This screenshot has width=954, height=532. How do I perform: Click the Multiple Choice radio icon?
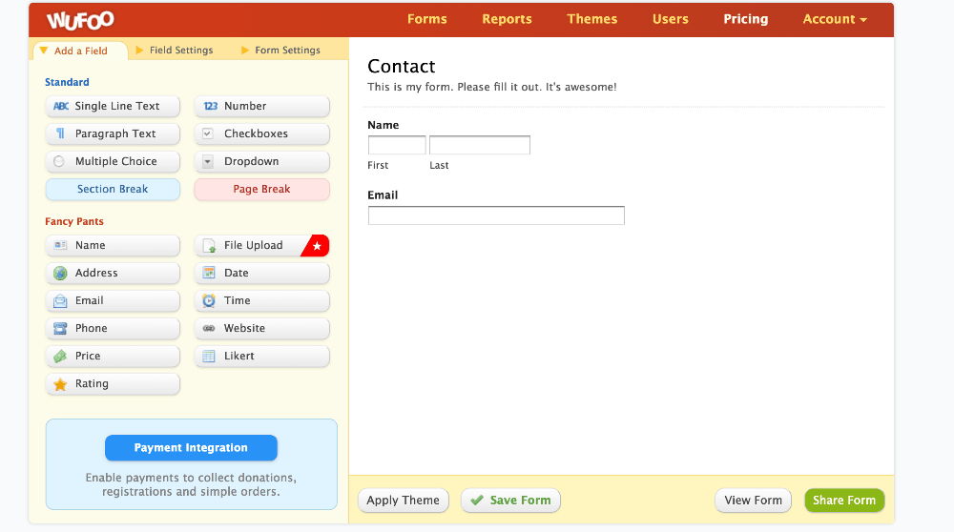(x=59, y=161)
